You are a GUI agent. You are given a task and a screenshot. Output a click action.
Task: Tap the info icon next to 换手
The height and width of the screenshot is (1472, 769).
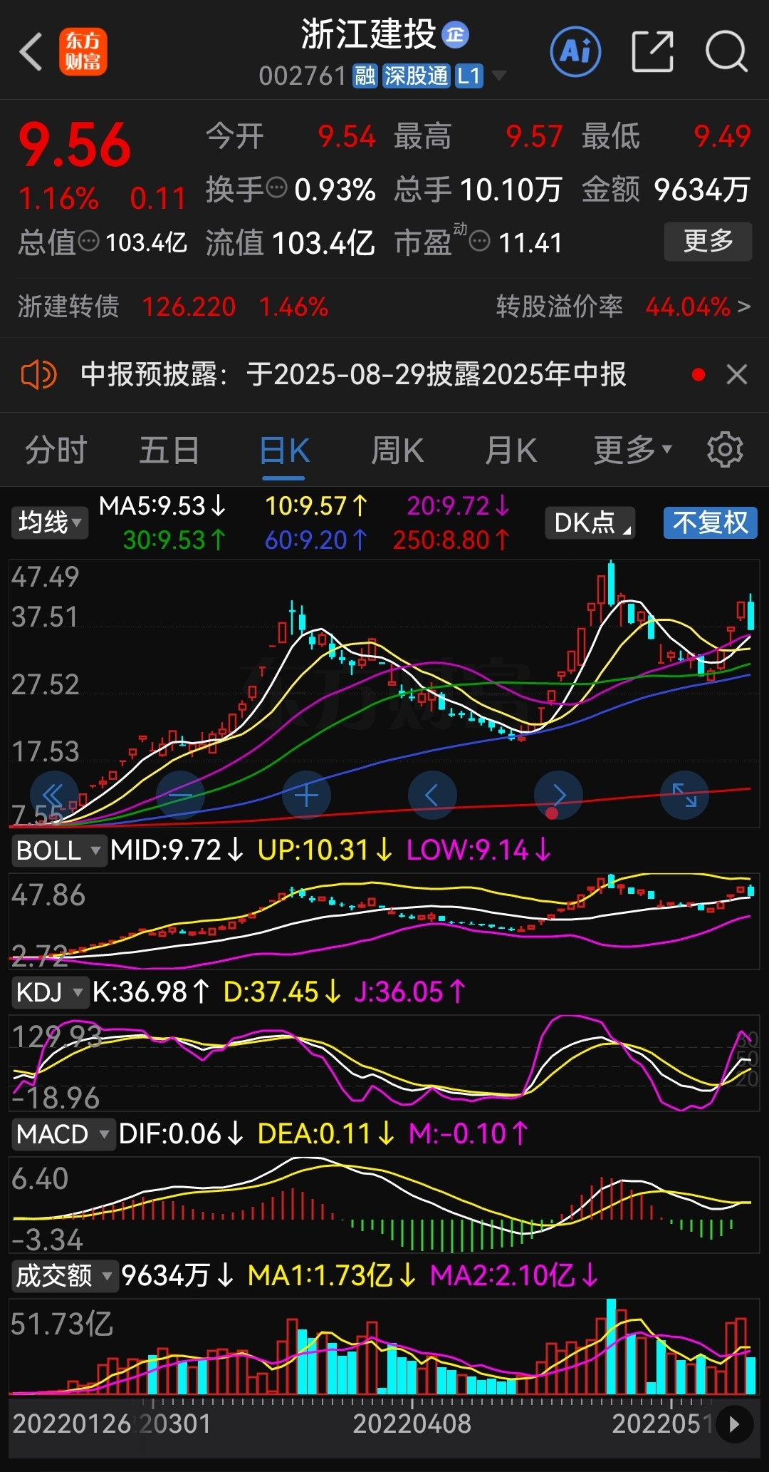pos(276,188)
